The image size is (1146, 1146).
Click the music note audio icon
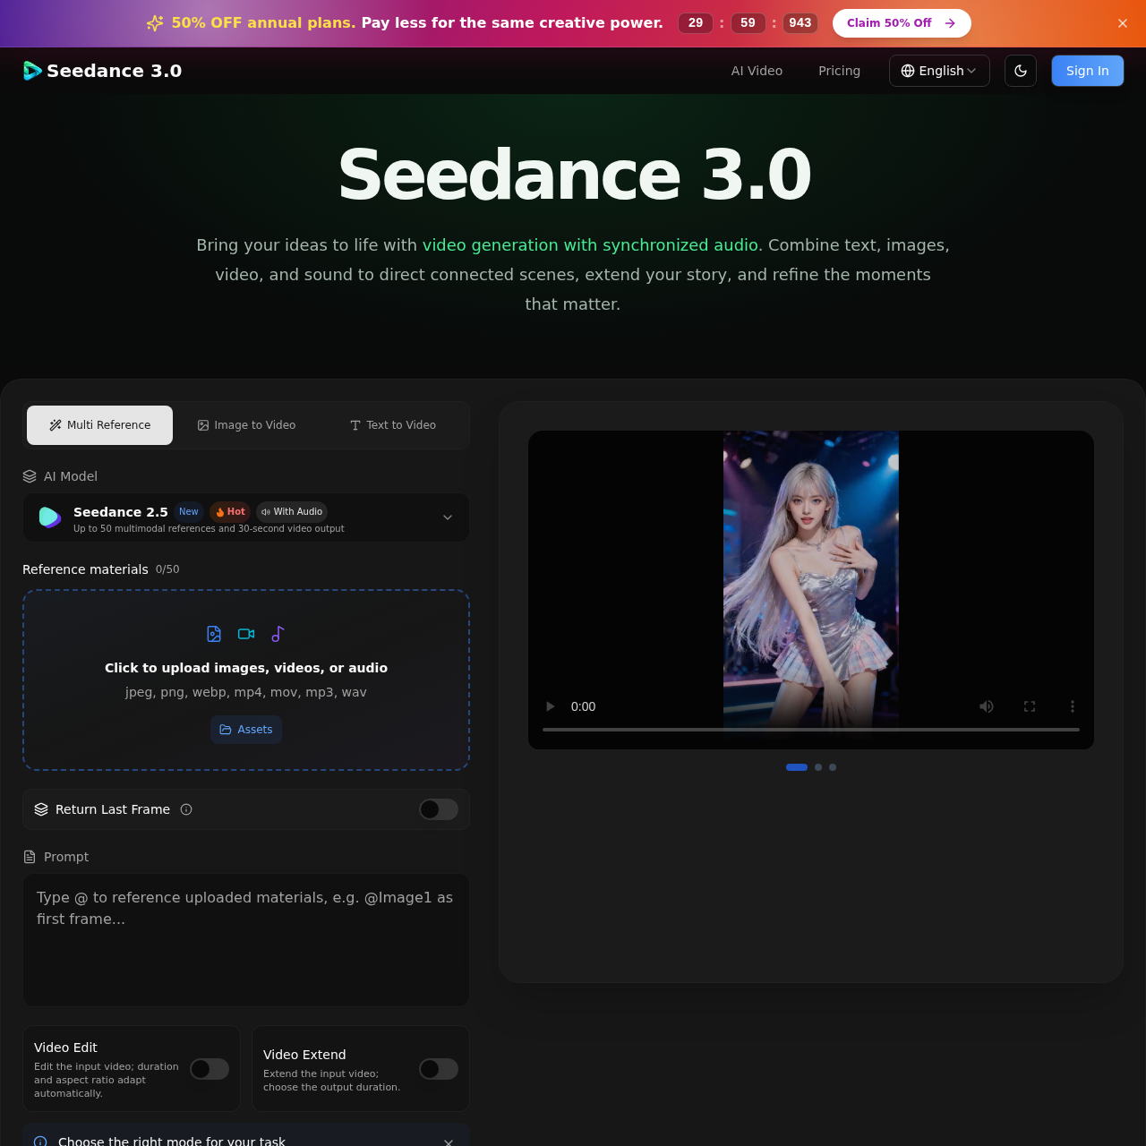[x=278, y=634]
